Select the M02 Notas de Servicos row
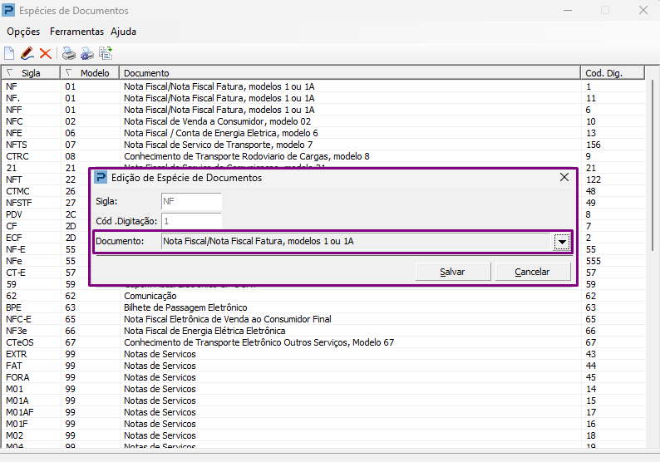The image size is (660, 462). (323, 435)
